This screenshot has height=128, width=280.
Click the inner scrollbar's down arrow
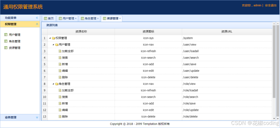(274, 118)
